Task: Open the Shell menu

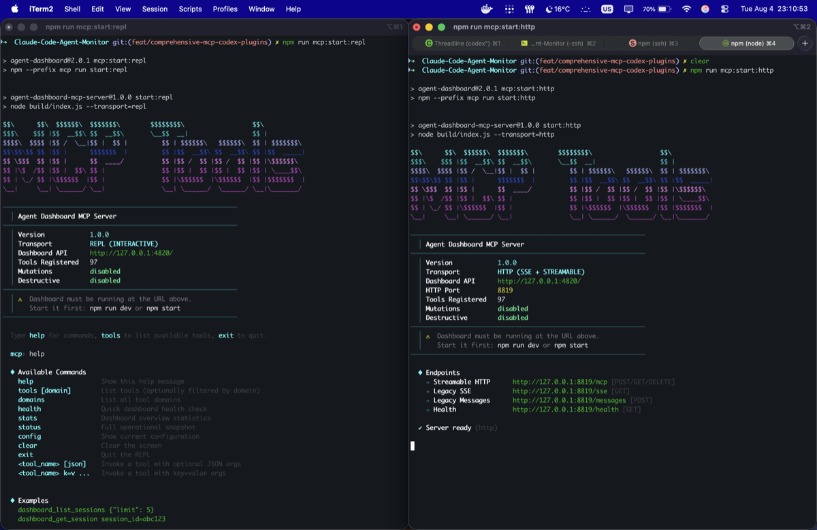Action: click(72, 9)
